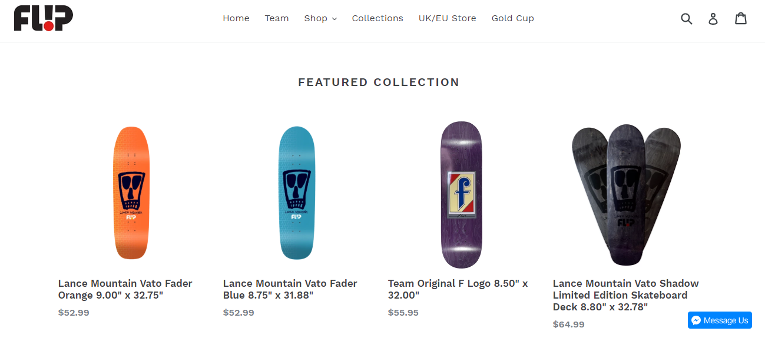Open the search magnifier icon

coord(686,19)
